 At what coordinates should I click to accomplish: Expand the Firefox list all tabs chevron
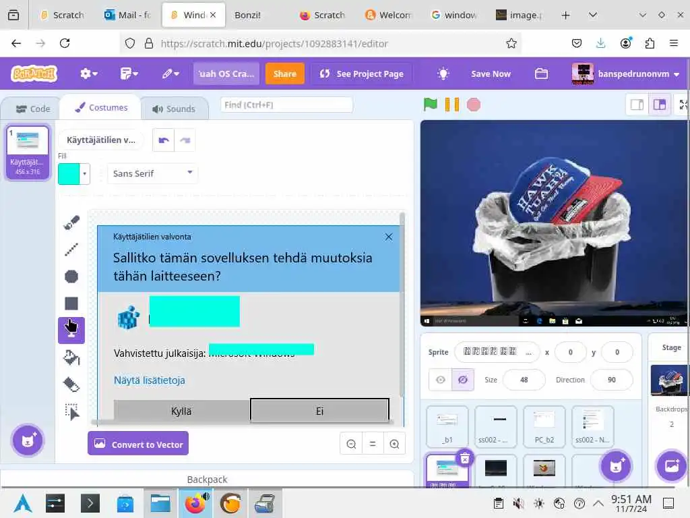click(593, 15)
